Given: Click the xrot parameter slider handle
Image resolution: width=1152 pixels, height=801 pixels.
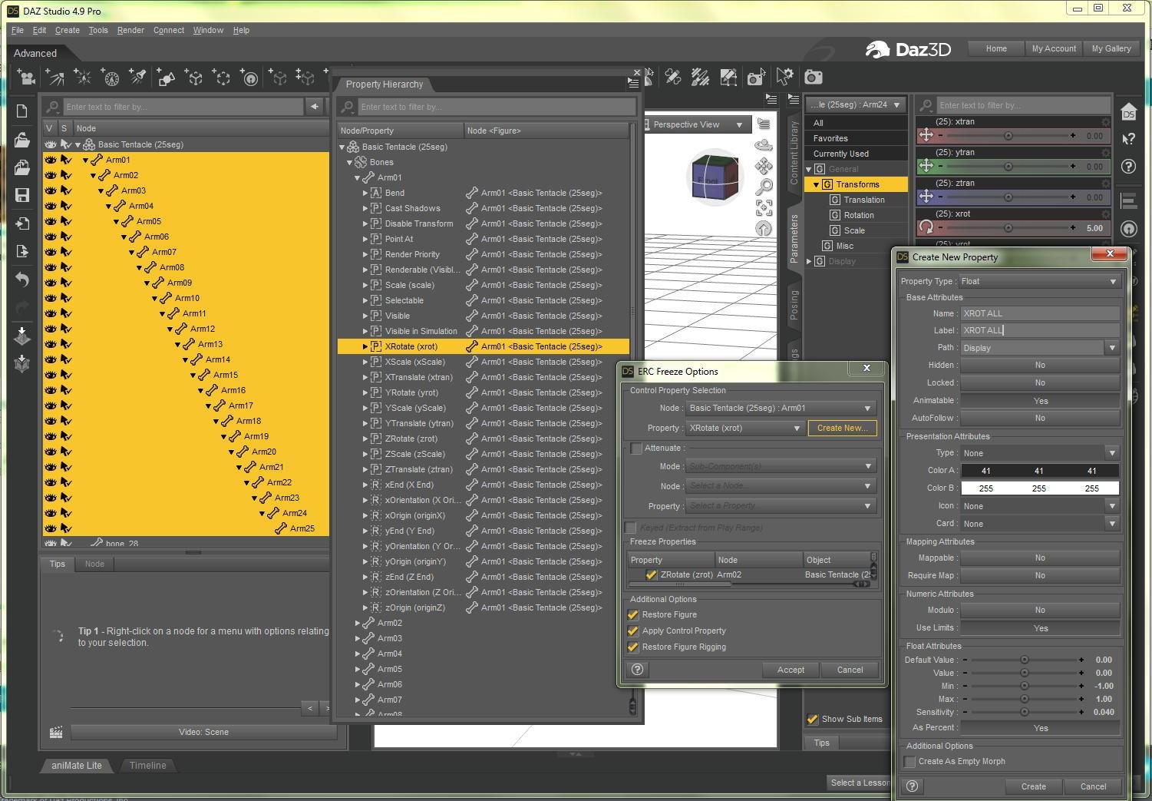Looking at the screenshot, I should click(1008, 228).
